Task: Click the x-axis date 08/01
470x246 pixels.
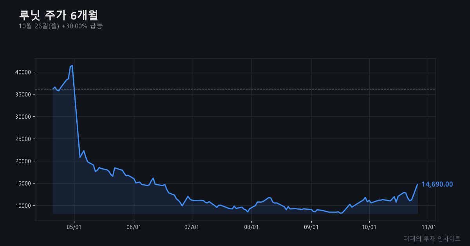Action: pos(251,227)
